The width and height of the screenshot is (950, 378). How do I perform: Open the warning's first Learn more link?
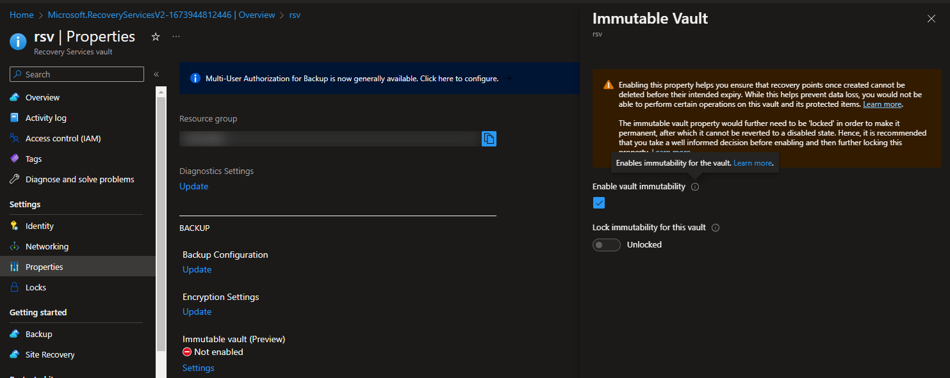(882, 104)
